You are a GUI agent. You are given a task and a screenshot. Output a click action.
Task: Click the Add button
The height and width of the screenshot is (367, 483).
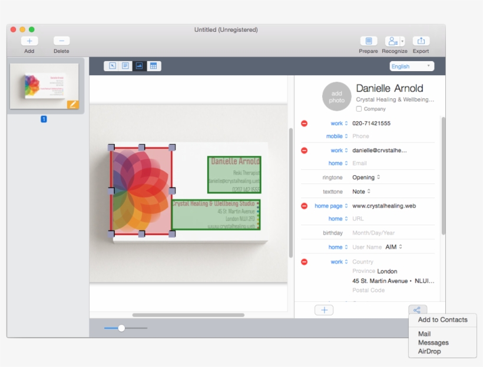(29, 41)
